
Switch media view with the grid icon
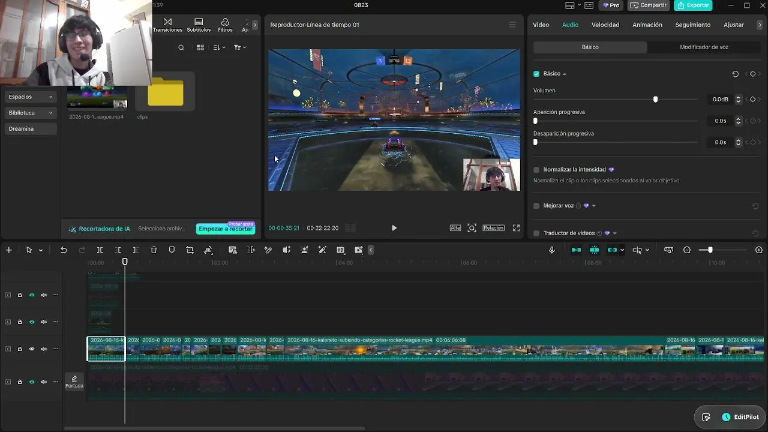click(200, 47)
